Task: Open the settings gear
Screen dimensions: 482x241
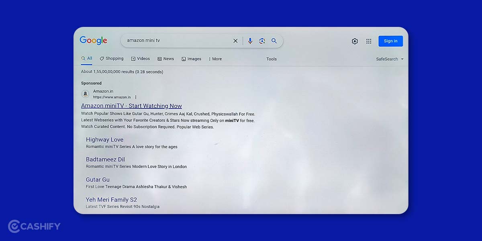Action: (x=355, y=41)
